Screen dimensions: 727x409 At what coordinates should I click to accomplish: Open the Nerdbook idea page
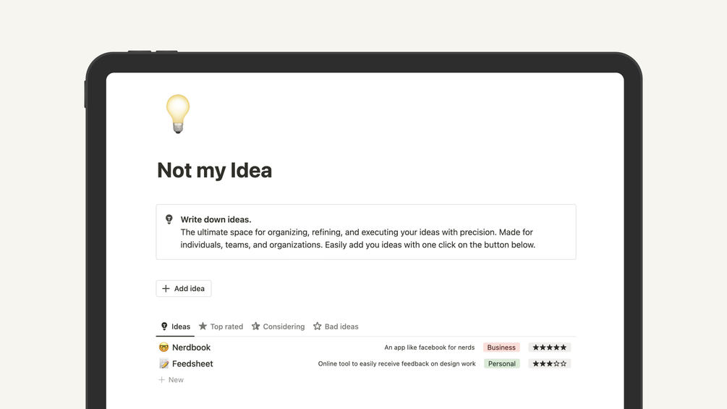tap(191, 347)
